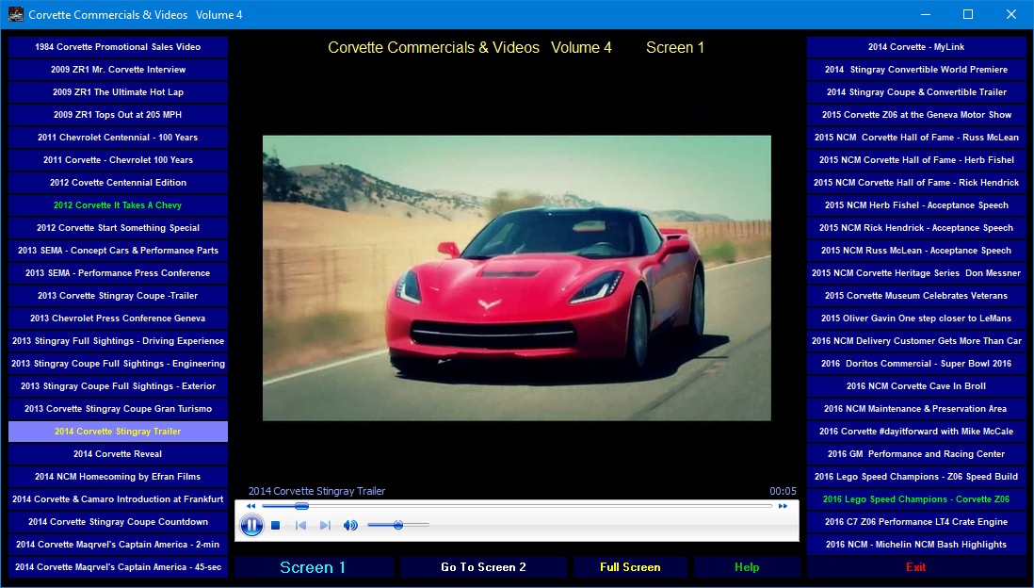The height and width of the screenshot is (588, 1034).
Task: Play Oliver Gavin One step closer to LeMans
Action: pos(916,318)
